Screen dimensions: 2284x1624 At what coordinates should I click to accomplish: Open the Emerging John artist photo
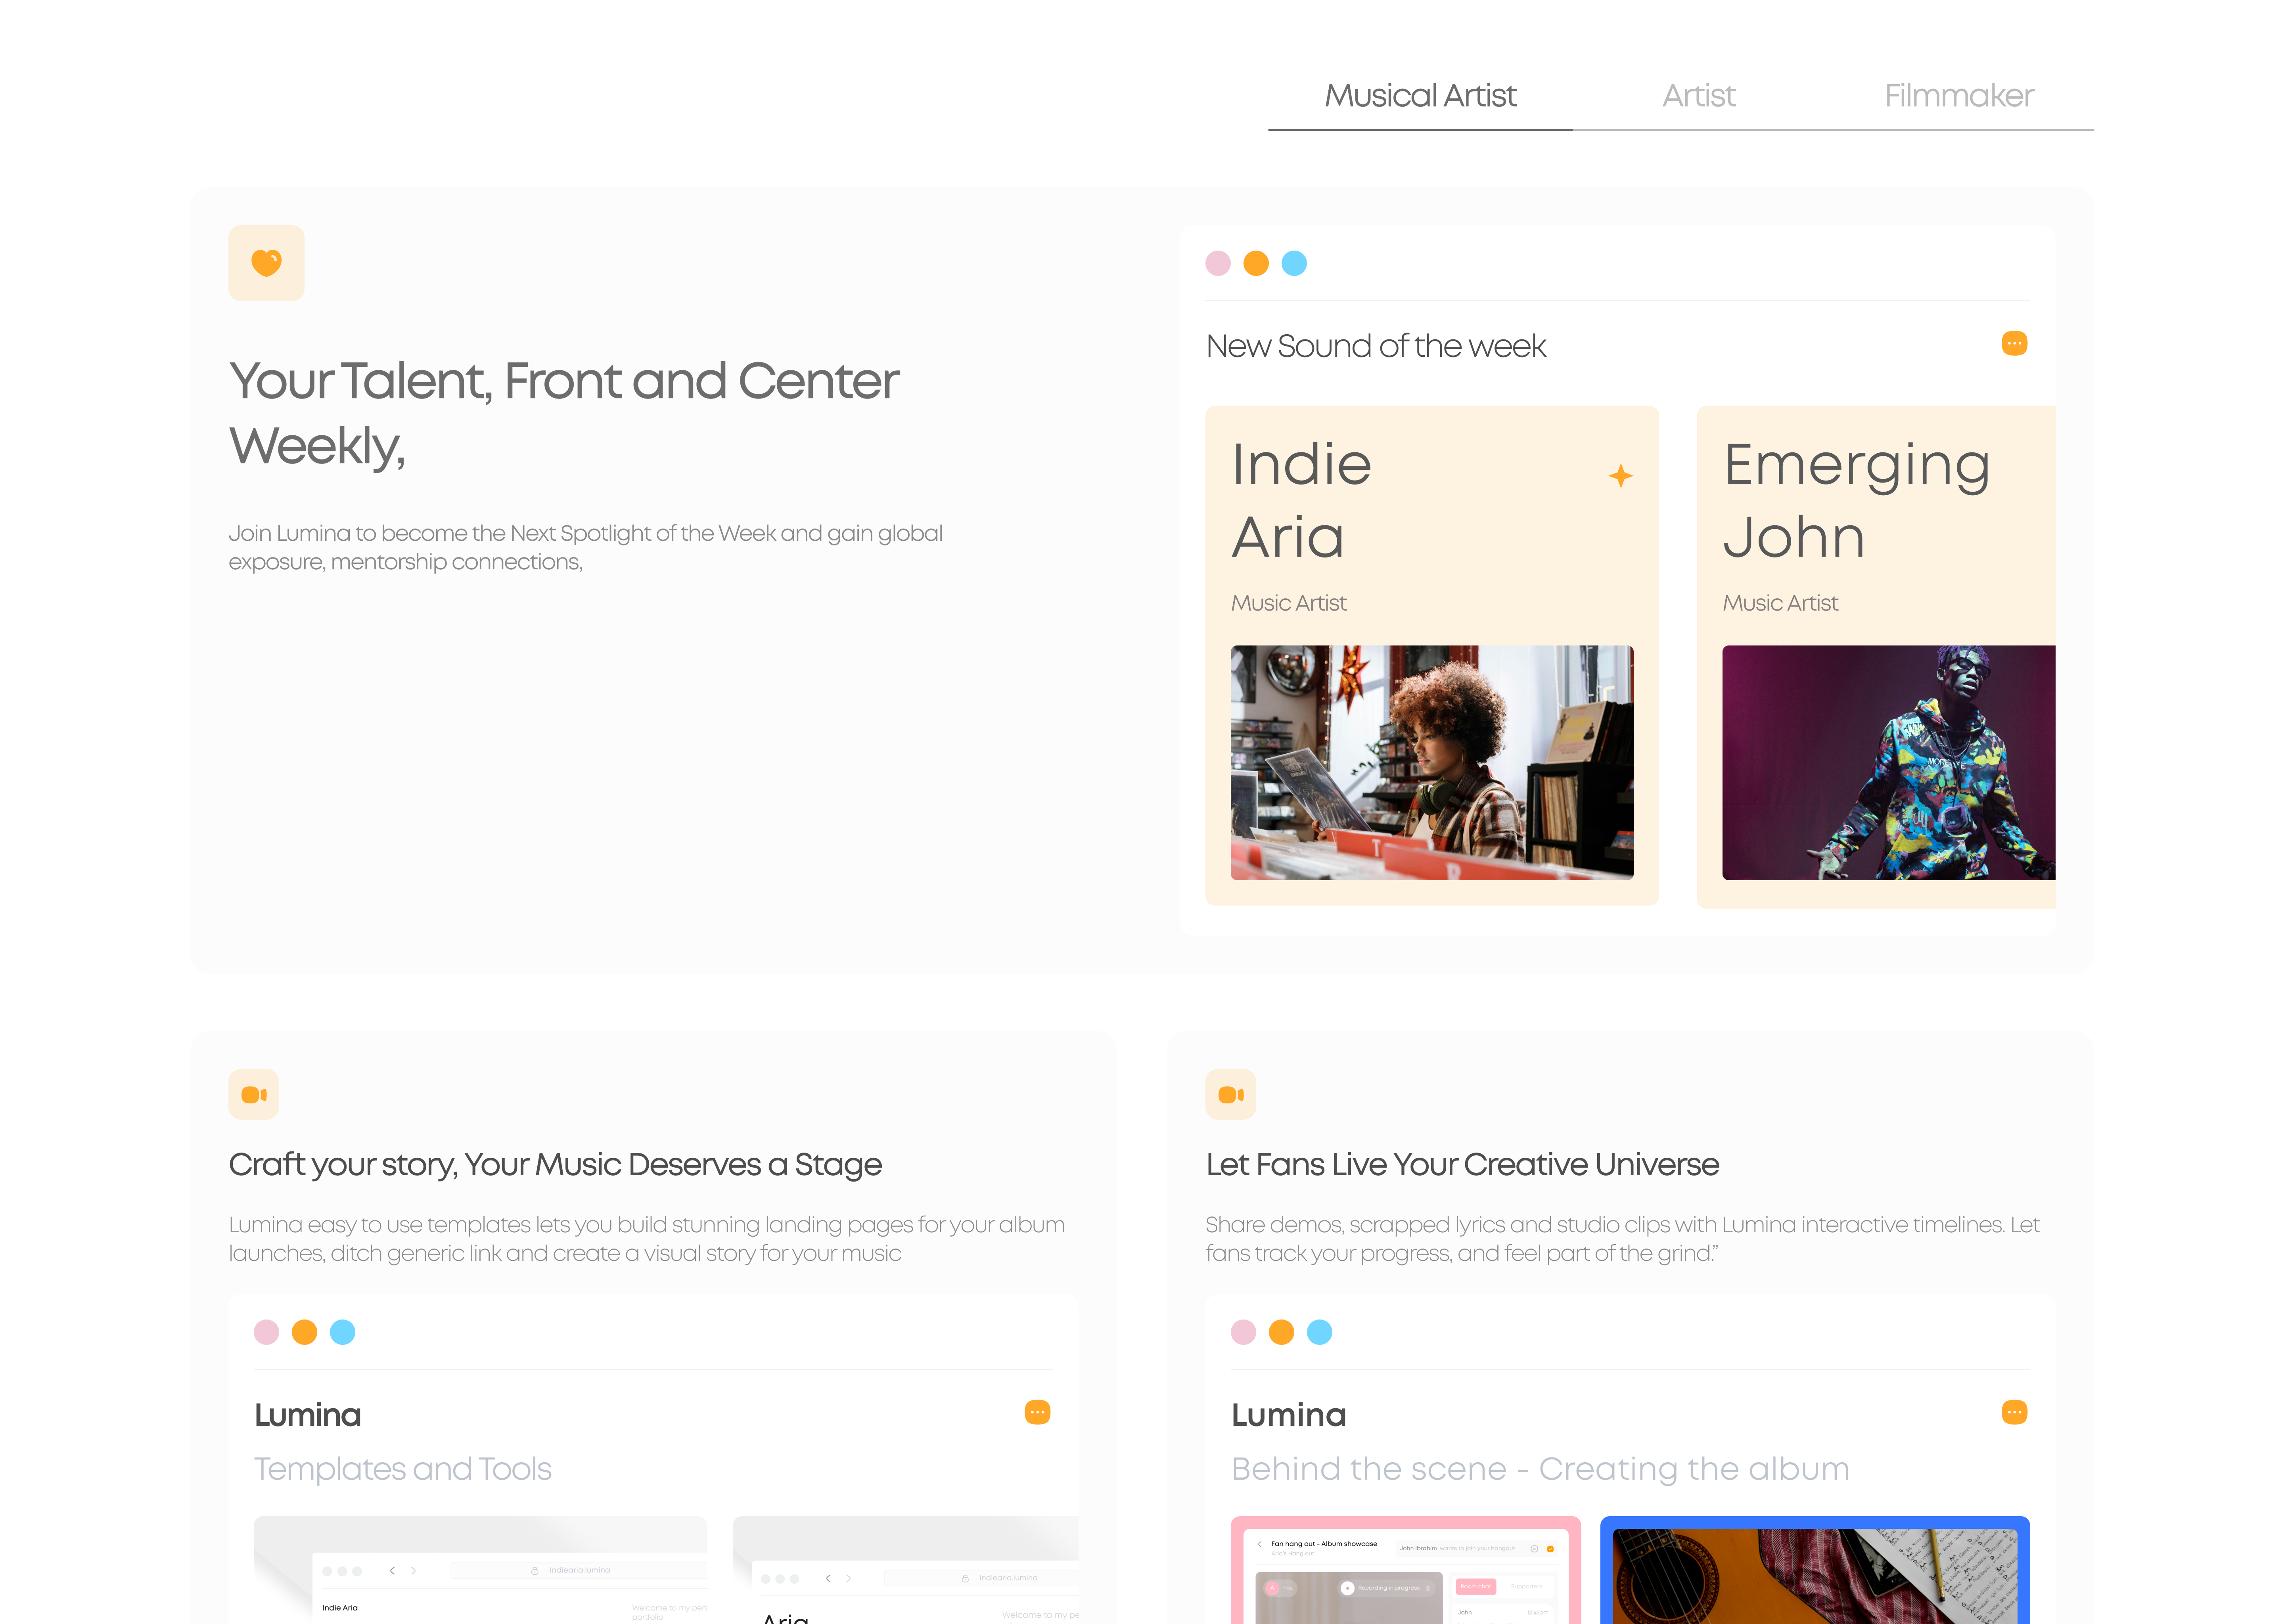click(x=1887, y=762)
